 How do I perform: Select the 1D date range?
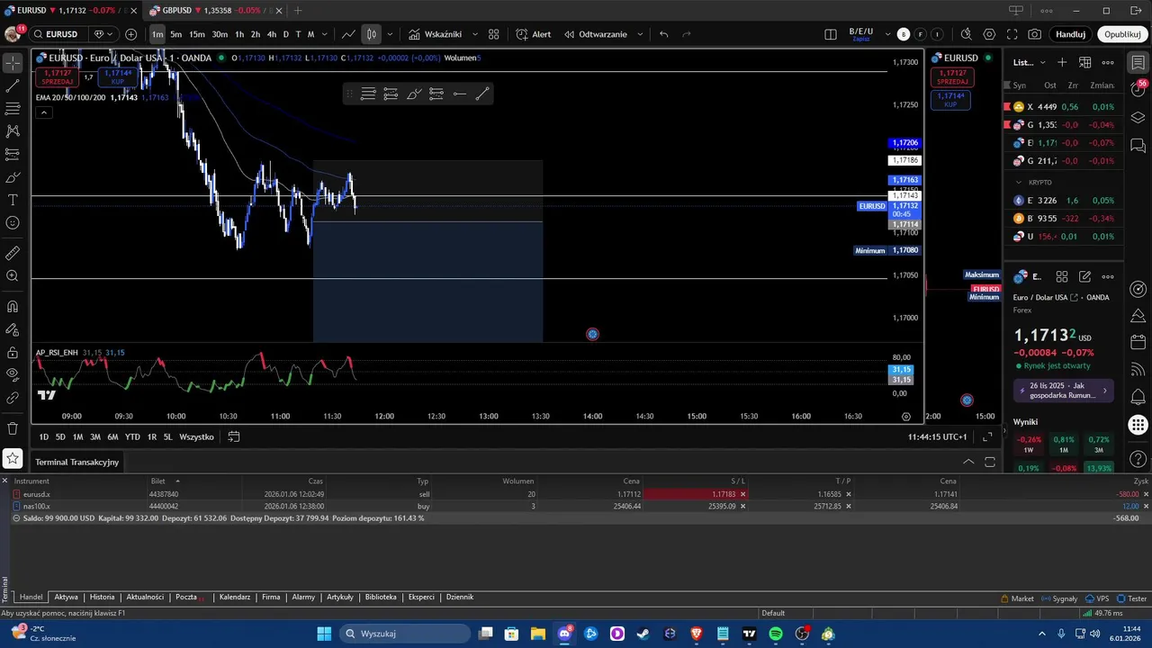(x=43, y=436)
